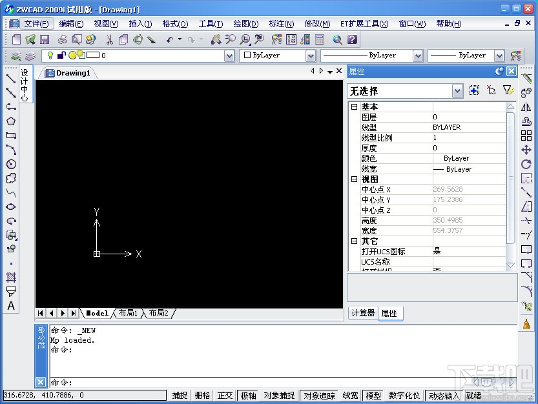Select the Polygon tool

pos(11,121)
